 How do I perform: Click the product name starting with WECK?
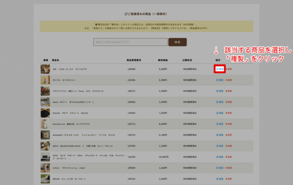tap(83, 146)
